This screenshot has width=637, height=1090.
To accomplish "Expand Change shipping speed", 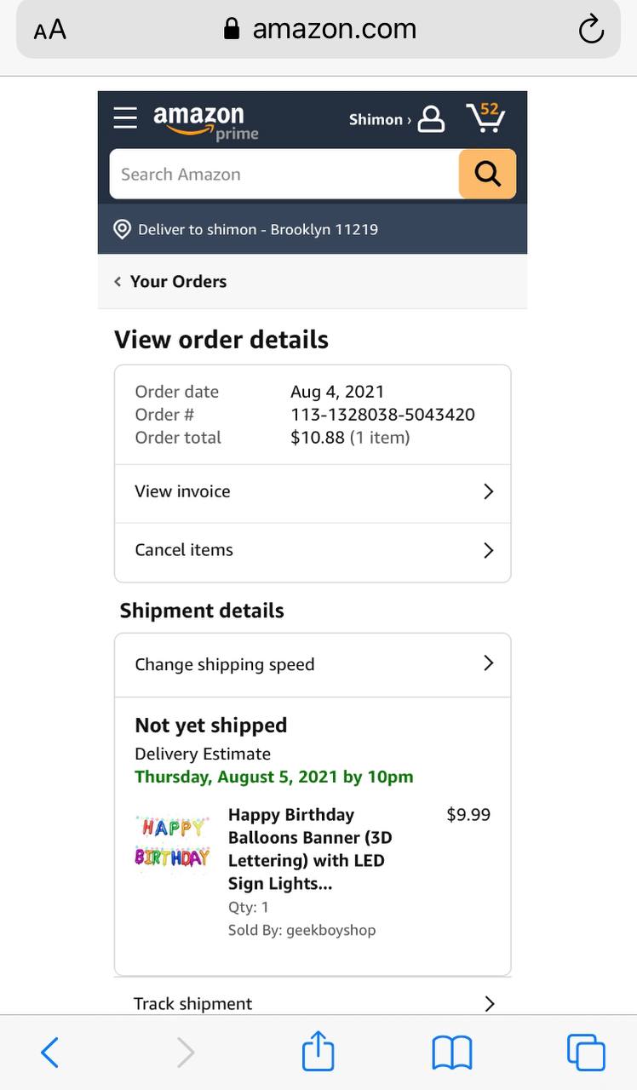I will click(313, 664).
